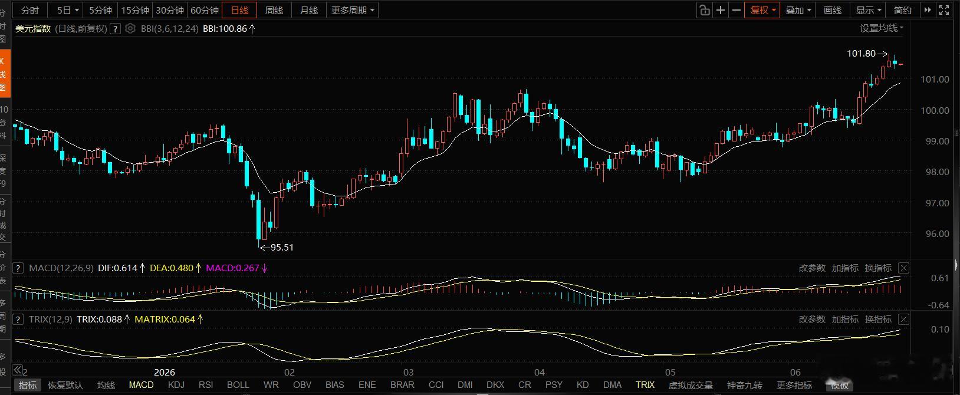The height and width of the screenshot is (395, 960).
Task: Open chart settings gear next to 美元指数
Action: click(130, 28)
